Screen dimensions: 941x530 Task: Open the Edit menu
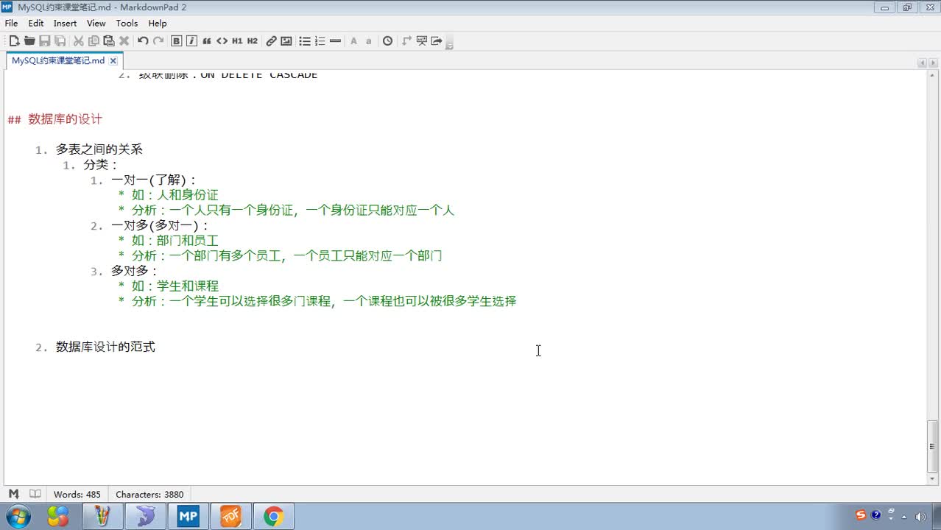tap(36, 24)
